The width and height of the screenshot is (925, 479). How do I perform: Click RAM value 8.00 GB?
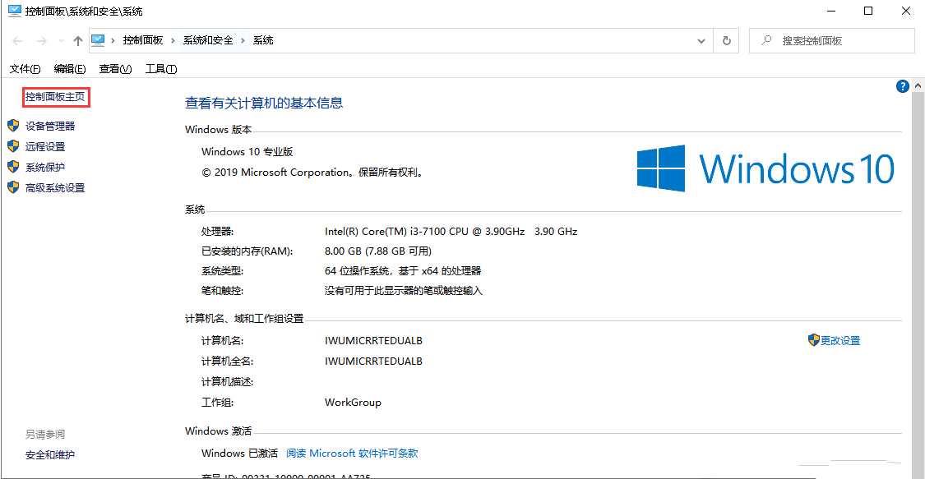(x=378, y=251)
